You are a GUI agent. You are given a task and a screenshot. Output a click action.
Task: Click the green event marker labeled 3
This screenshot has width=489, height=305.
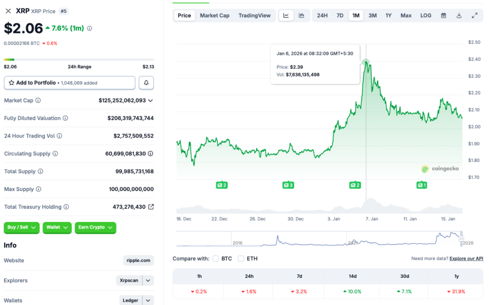(x=288, y=185)
